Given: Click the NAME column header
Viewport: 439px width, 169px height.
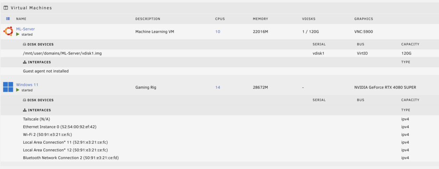Looking at the screenshot, I should (x=21, y=19).
